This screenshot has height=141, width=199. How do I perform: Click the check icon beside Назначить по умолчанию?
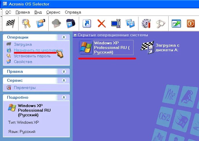(x=9, y=50)
